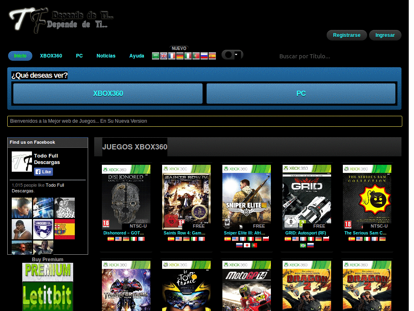Click the Find us on Facebook header
Screen dimensions: 414x311
tap(32, 142)
